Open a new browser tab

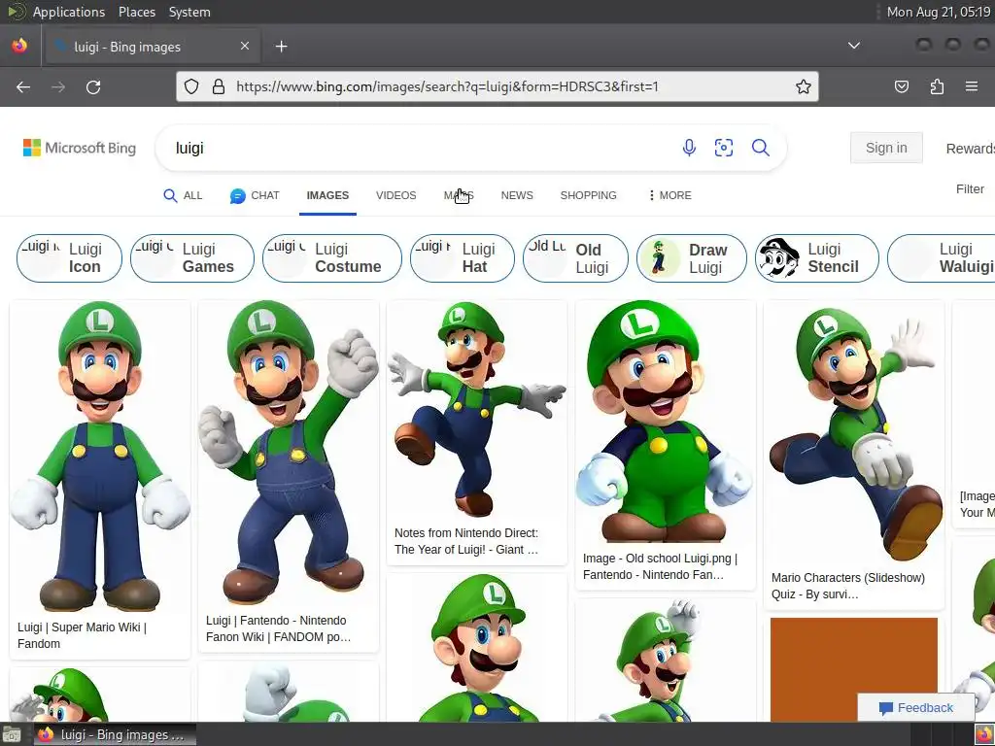coord(281,47)
